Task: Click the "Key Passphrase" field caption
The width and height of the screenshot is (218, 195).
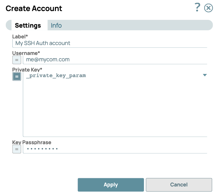Action: click(32, 142)
